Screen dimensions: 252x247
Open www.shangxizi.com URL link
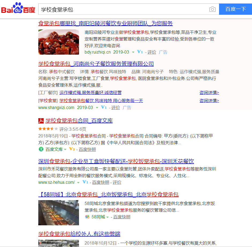point(56,108)
